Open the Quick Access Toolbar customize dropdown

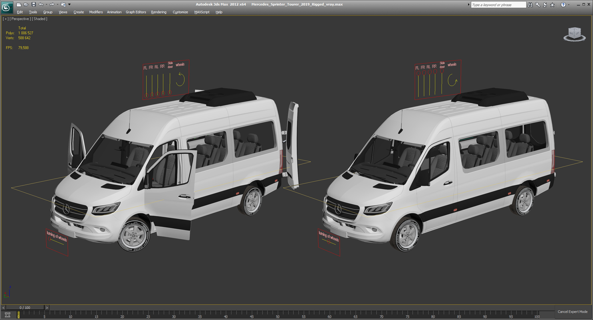[x=69, y=4]
